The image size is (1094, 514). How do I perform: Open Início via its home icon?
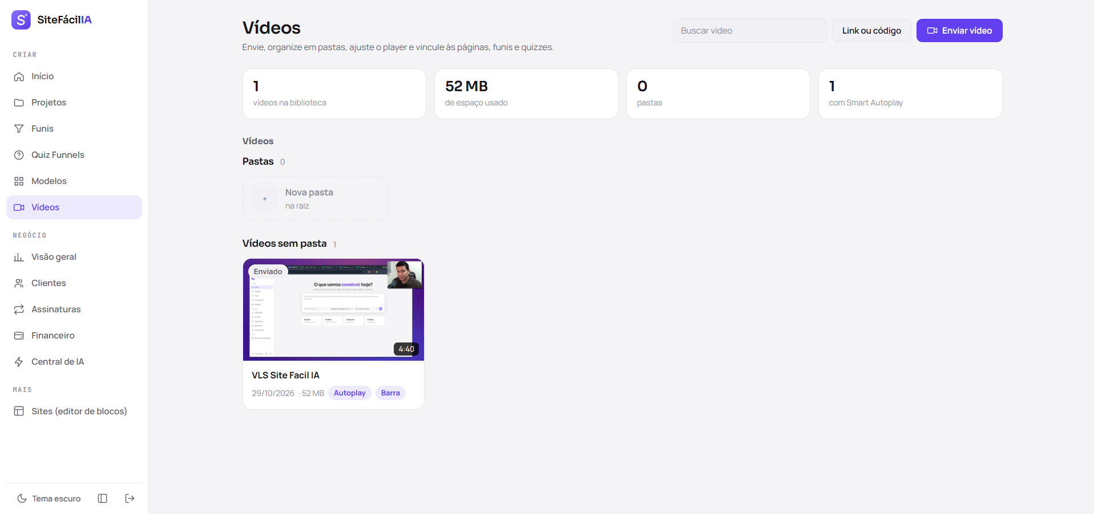(x=19, y=76)
